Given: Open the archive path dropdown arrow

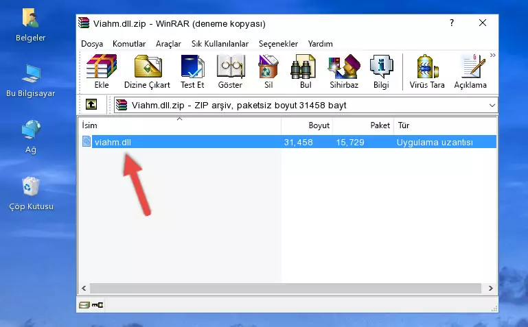Looking at the screenshot, I should point(492,106).
